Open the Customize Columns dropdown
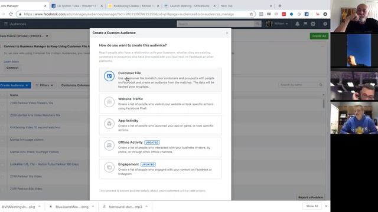Viewport: 378px width, 212px height. pyautogui.click(x=74, y=85)
